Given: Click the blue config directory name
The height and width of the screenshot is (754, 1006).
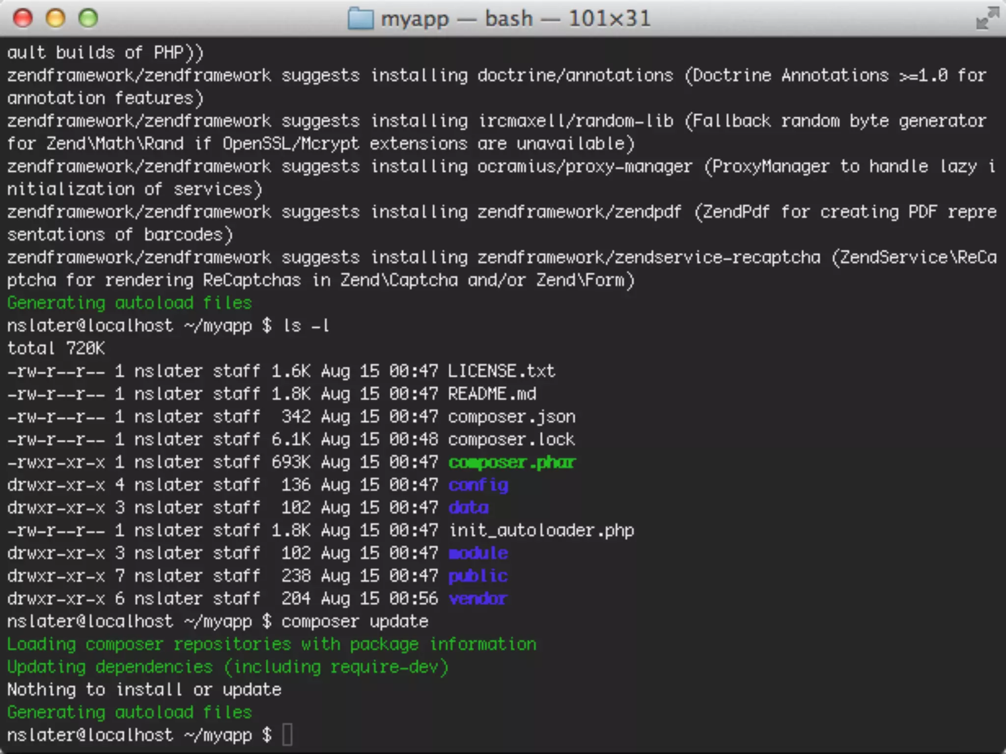Looking at the screenshot, I should click(x=478, y=485).
